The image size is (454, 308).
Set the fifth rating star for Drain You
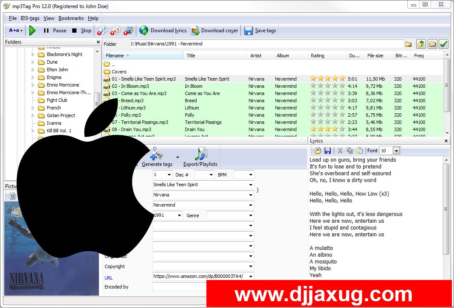click(x=342, y=129)
